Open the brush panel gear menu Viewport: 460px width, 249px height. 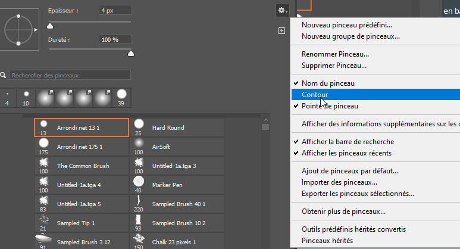tap(283, 10)
